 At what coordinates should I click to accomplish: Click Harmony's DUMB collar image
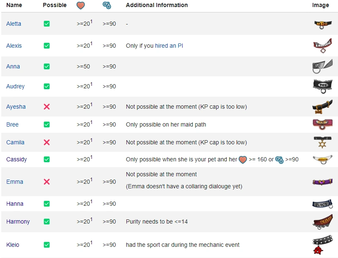pos(322,222)
